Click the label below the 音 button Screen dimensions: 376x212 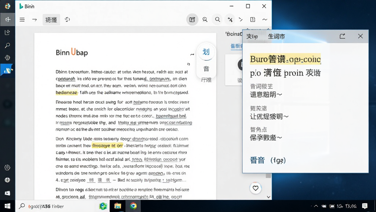click(206, 80)
